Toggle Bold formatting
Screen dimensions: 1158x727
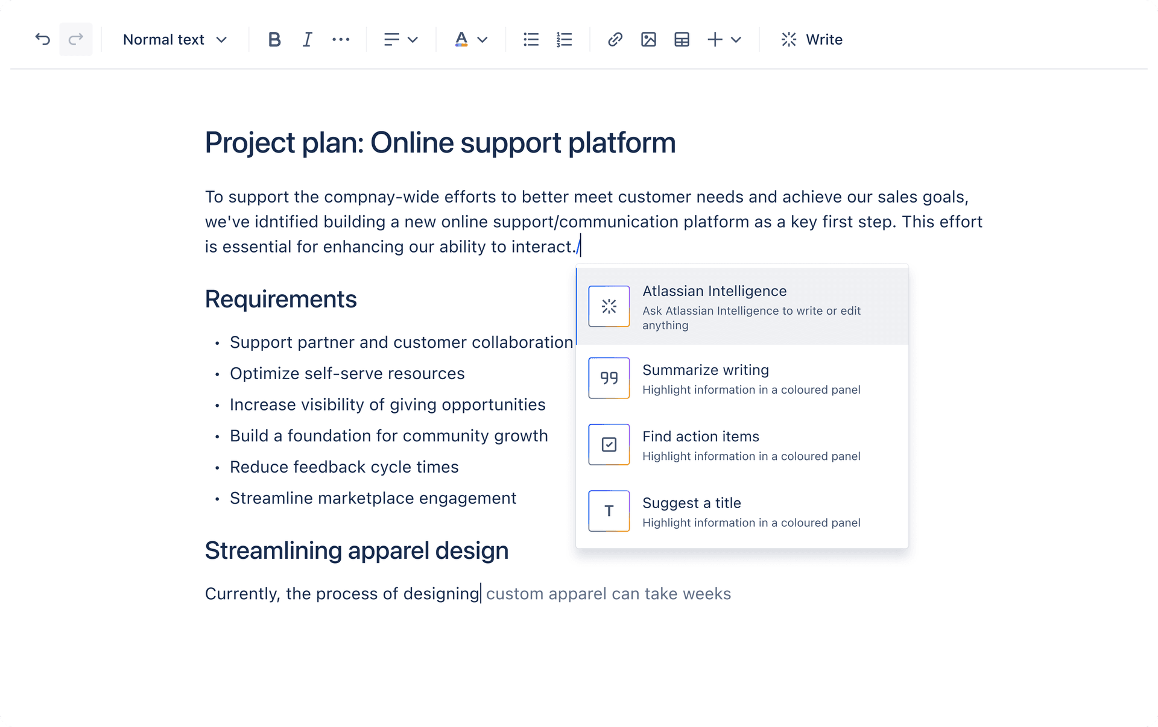(x=274, y=40)
